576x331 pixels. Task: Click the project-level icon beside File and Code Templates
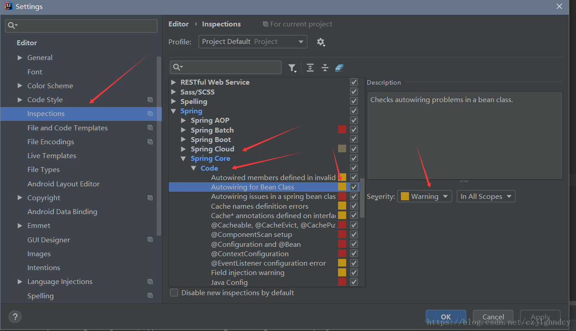pos(150,128)
